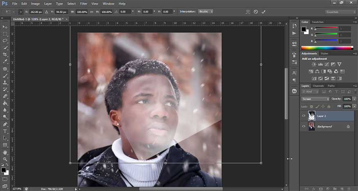Viewport: 358px width, 191px height.
Task: Select the Pen tool
Action: coord(5,124)
